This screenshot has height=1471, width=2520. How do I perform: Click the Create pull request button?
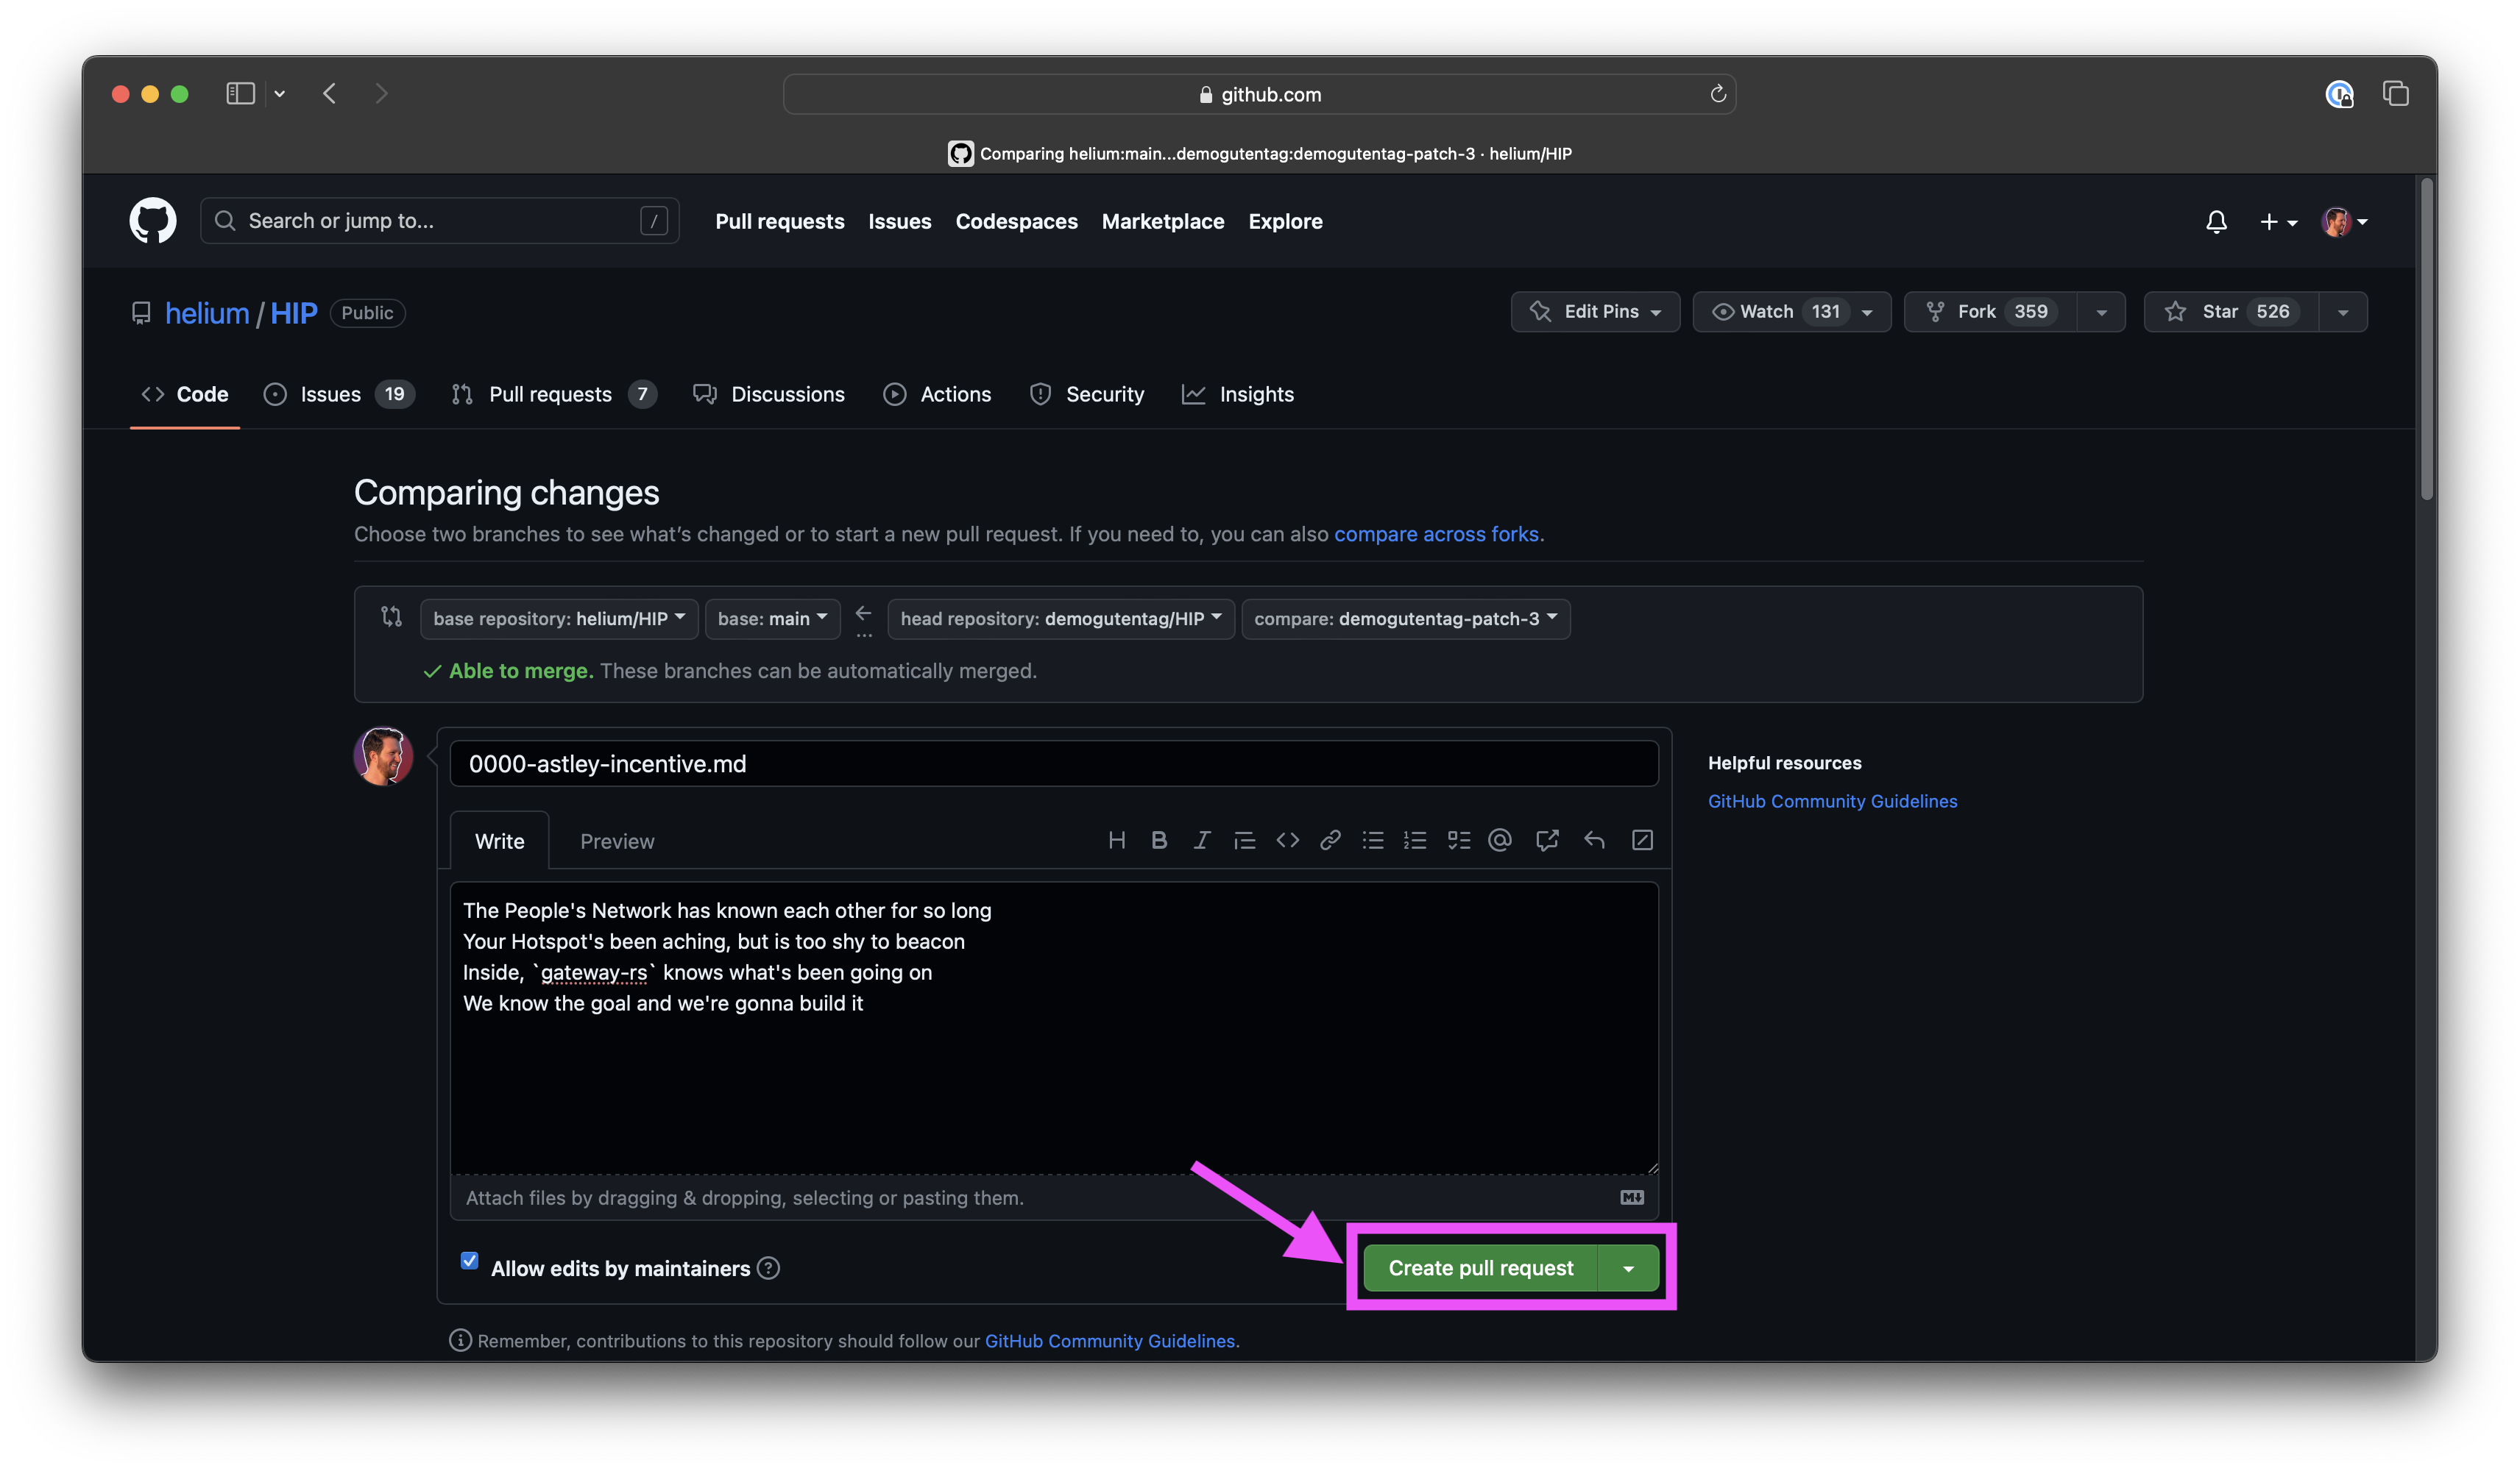1480,1268
